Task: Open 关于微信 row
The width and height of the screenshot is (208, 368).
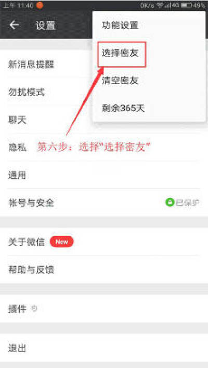Action: (104, 242)
